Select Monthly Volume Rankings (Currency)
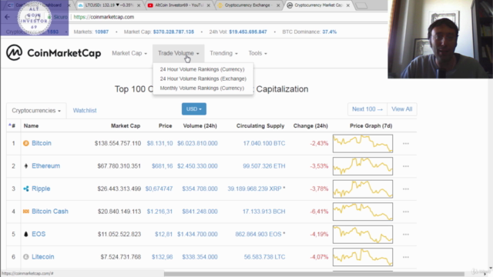Screen dimensions: 493x277 [202, 88]
